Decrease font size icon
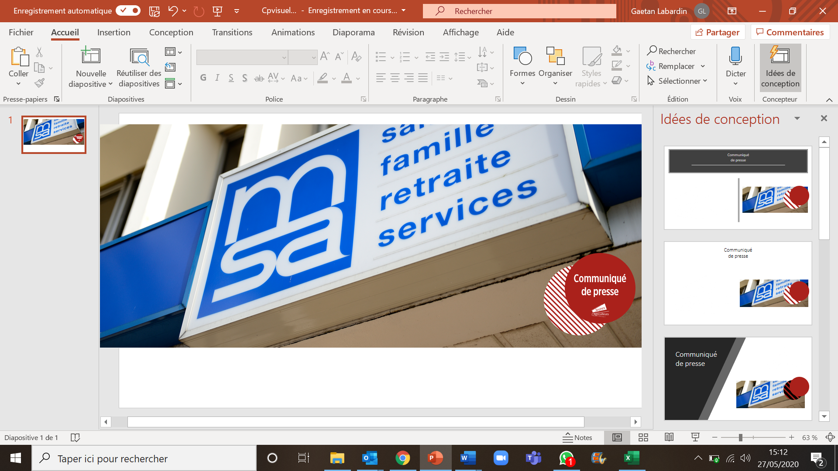The height and width of the screenshot is (471, 838). click(339, 57)
